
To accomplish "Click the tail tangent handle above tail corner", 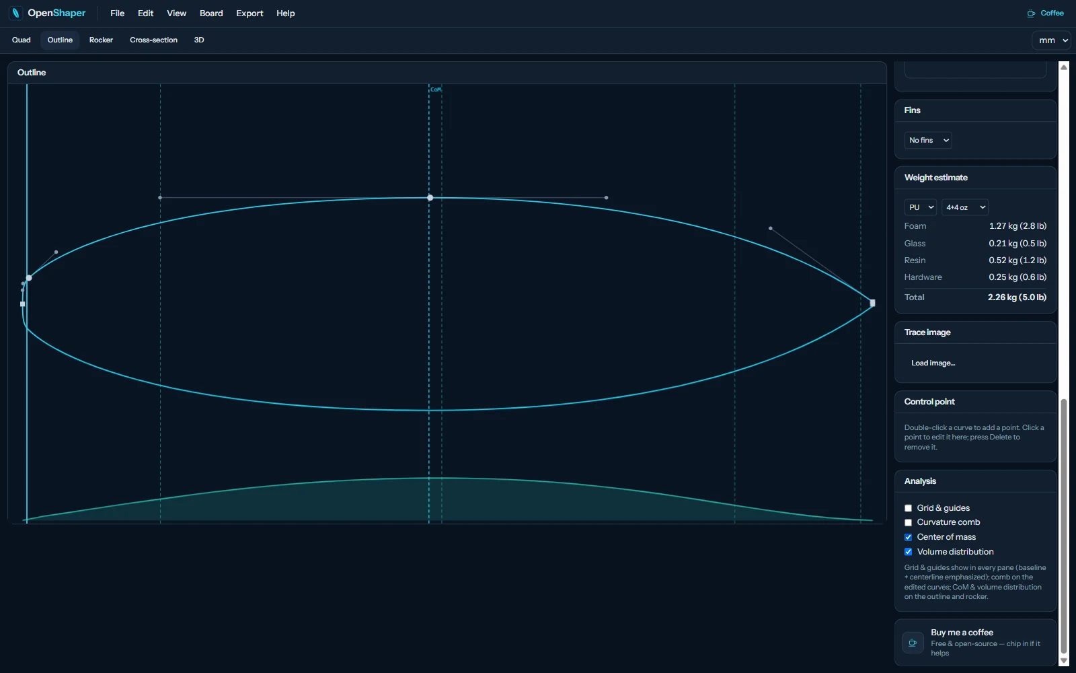I will 56,252.
